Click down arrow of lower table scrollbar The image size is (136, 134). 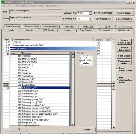114,127
